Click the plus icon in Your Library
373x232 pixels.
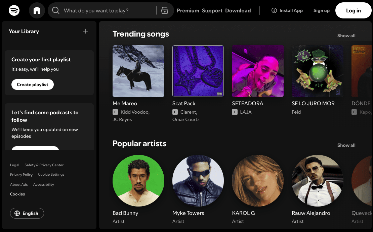tap(85, 31)
